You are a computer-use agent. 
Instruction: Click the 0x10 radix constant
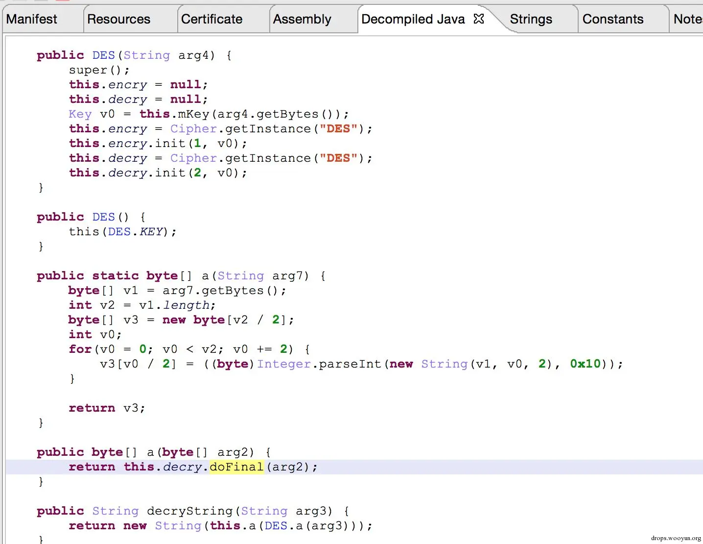click(586, 364)
